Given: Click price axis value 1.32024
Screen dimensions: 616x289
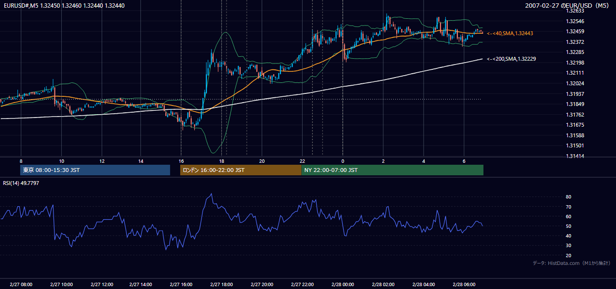Looking at the screenshot, I should click(x=575, y=83).
